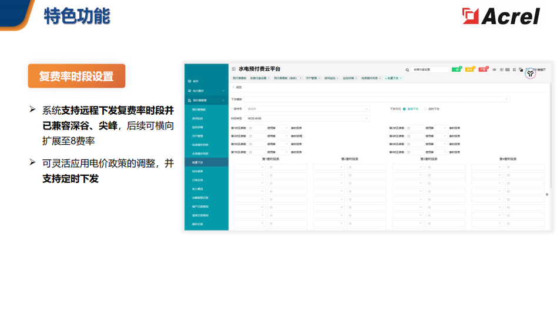Viewport: 557px width, 310px height.
Task: Open the 时段类型 dropdown
Action: pyautogui.click(x=307, y=118)
